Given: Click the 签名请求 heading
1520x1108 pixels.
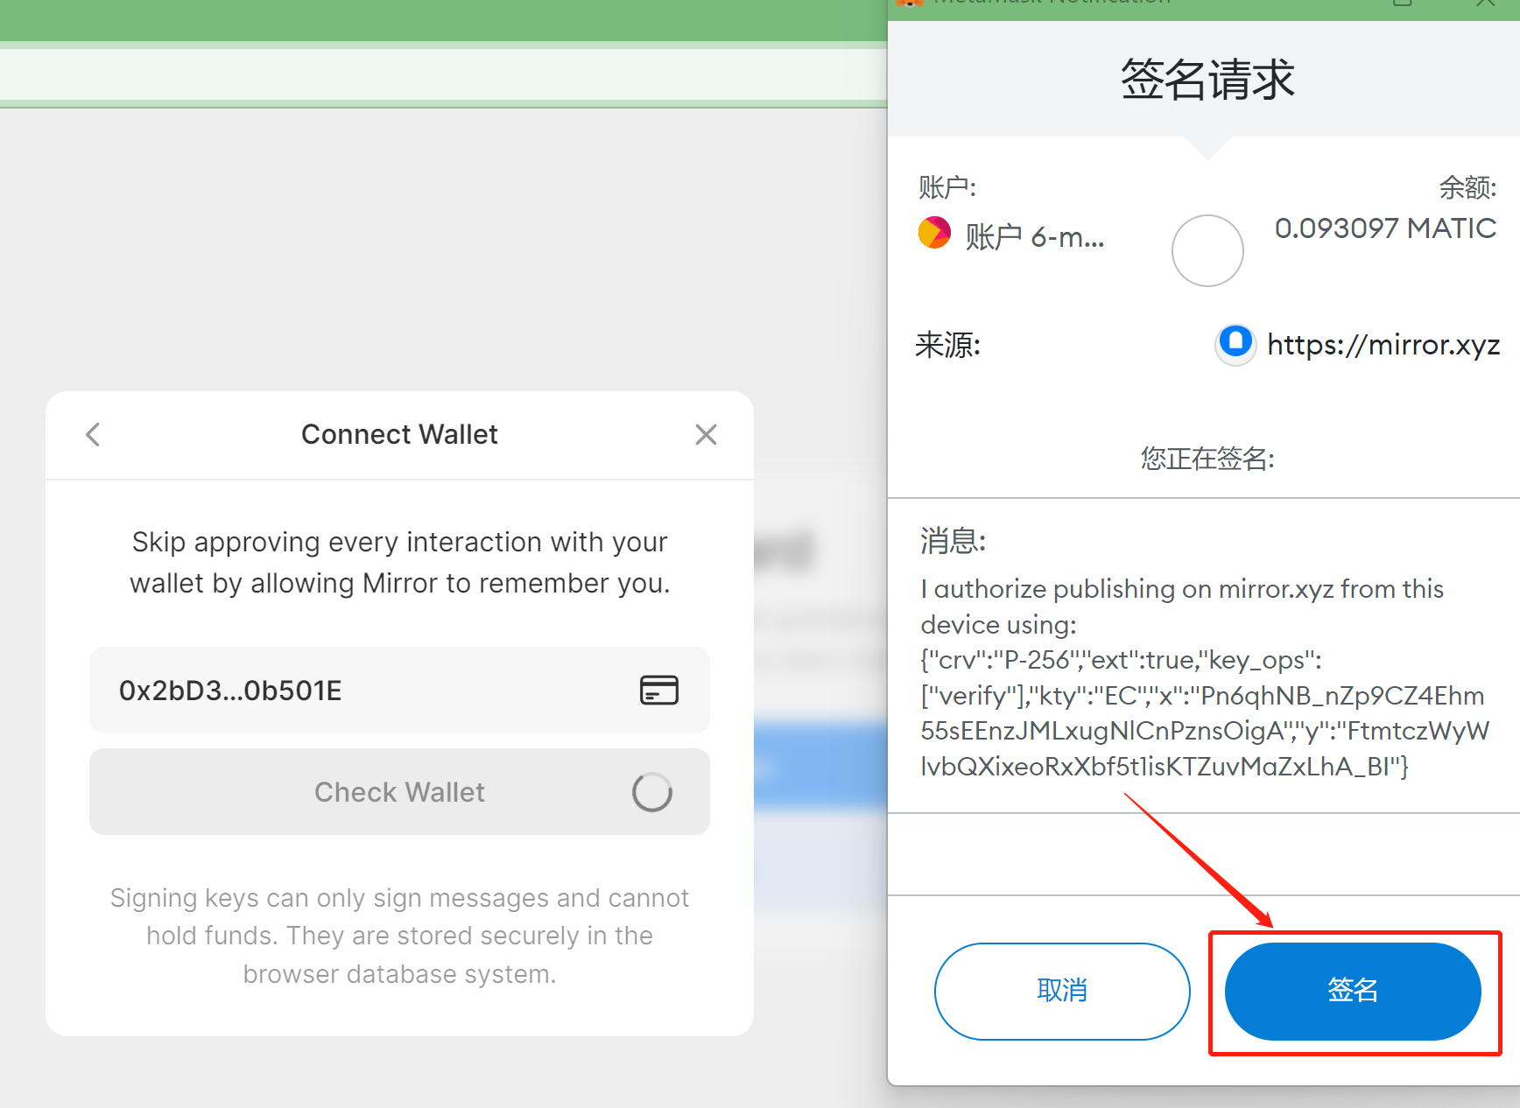Looking at the screenshot, I should pos(1207,80).
